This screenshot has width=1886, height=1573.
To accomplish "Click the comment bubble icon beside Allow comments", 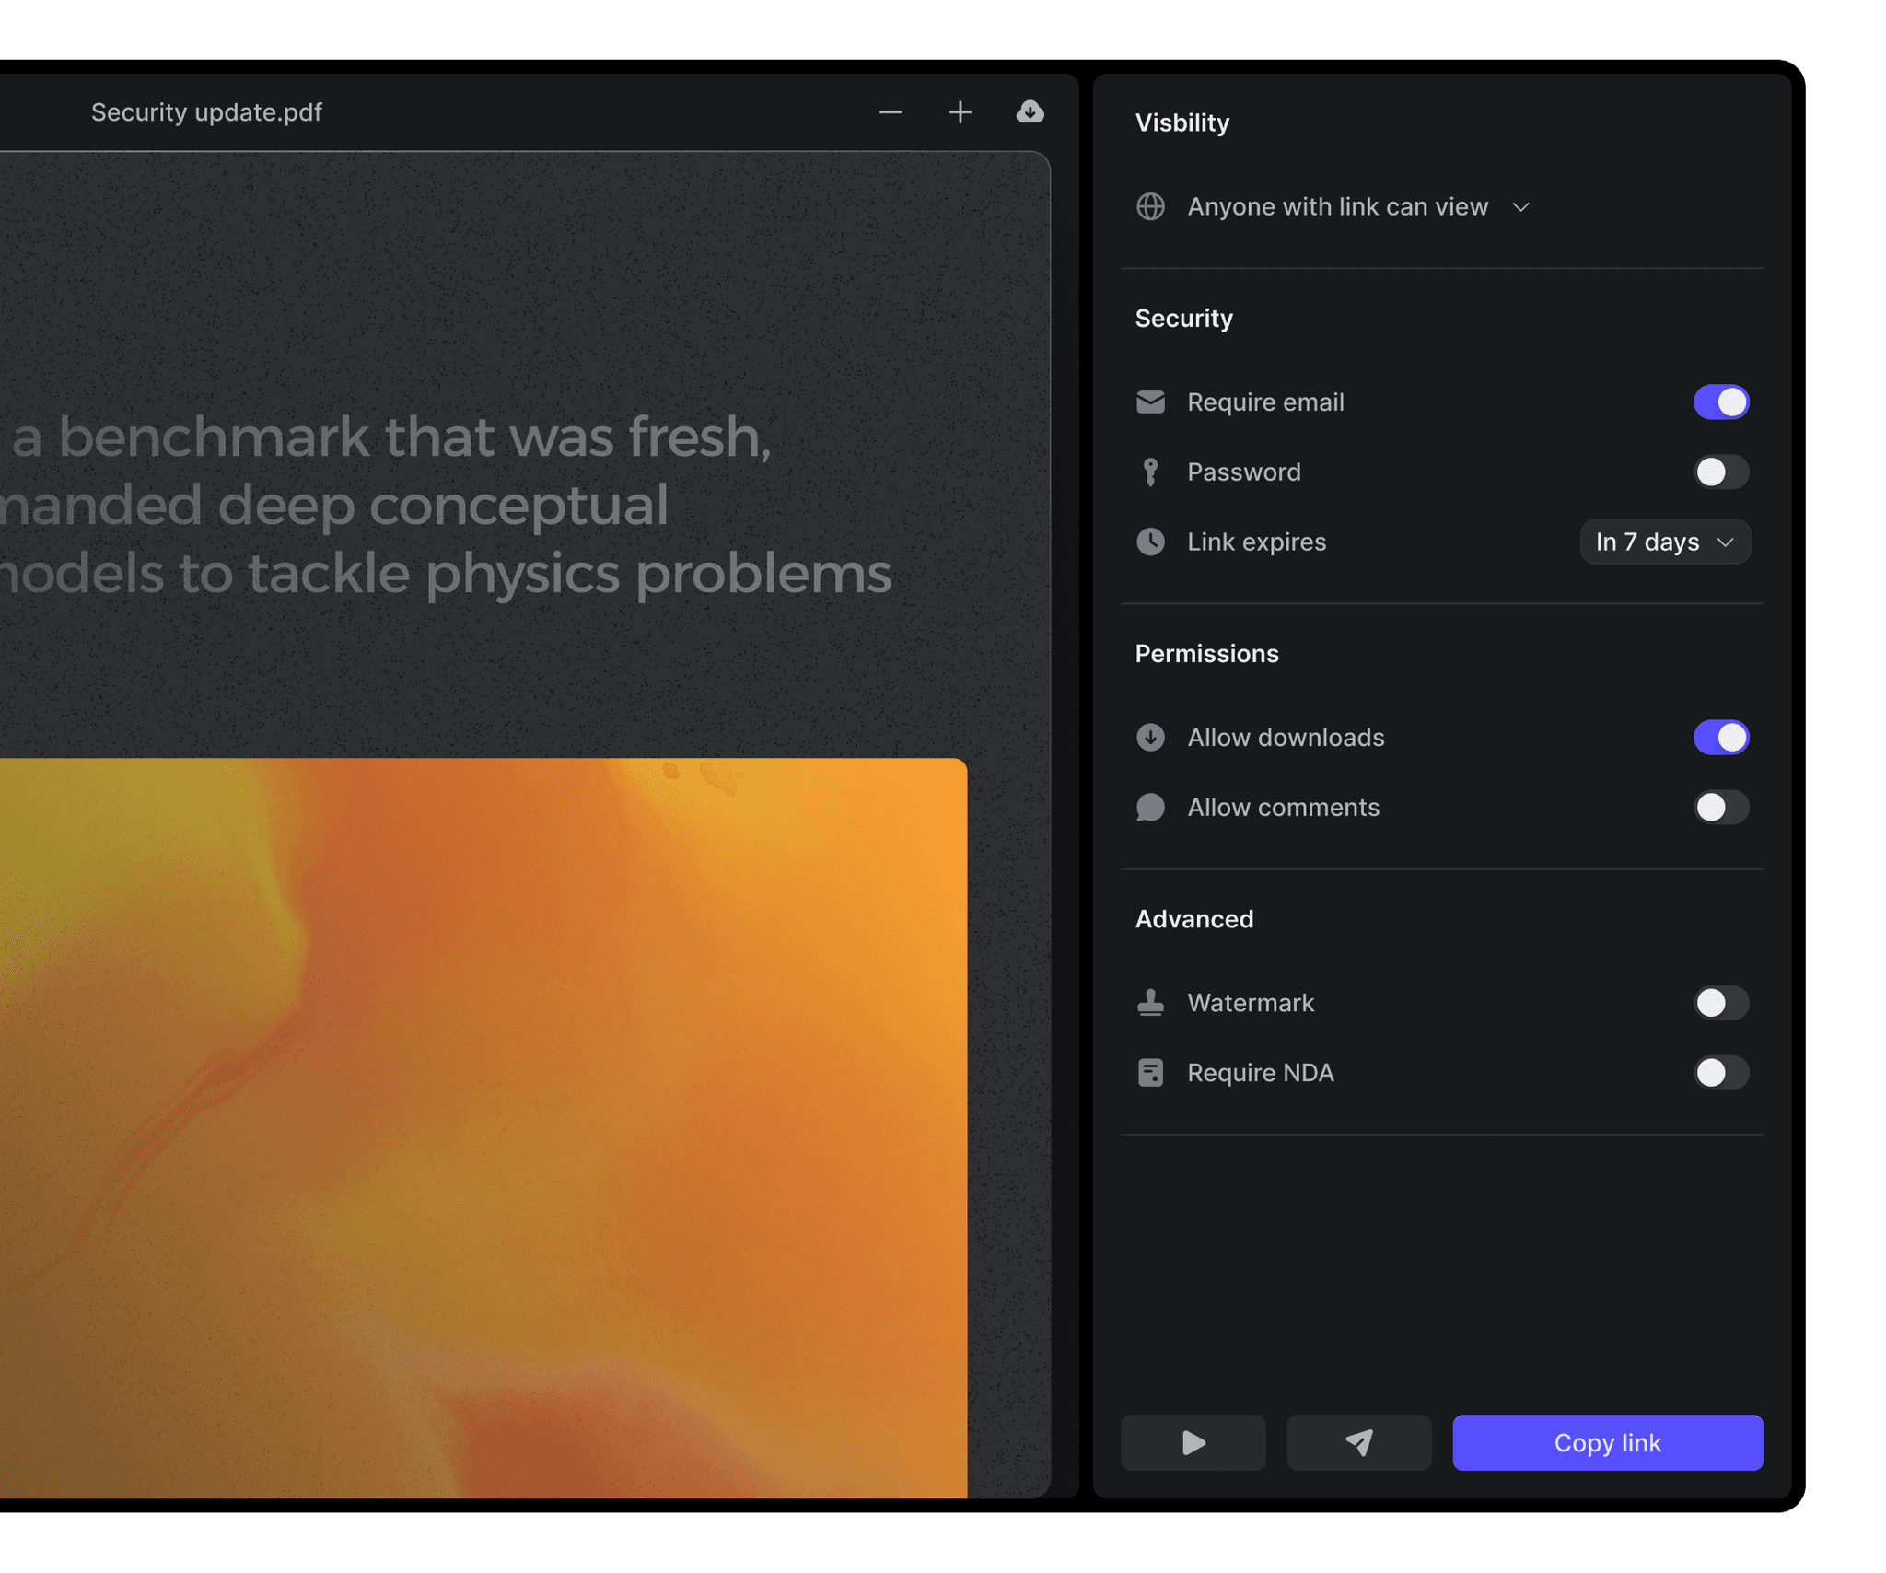I will [x=1150, y=808].
